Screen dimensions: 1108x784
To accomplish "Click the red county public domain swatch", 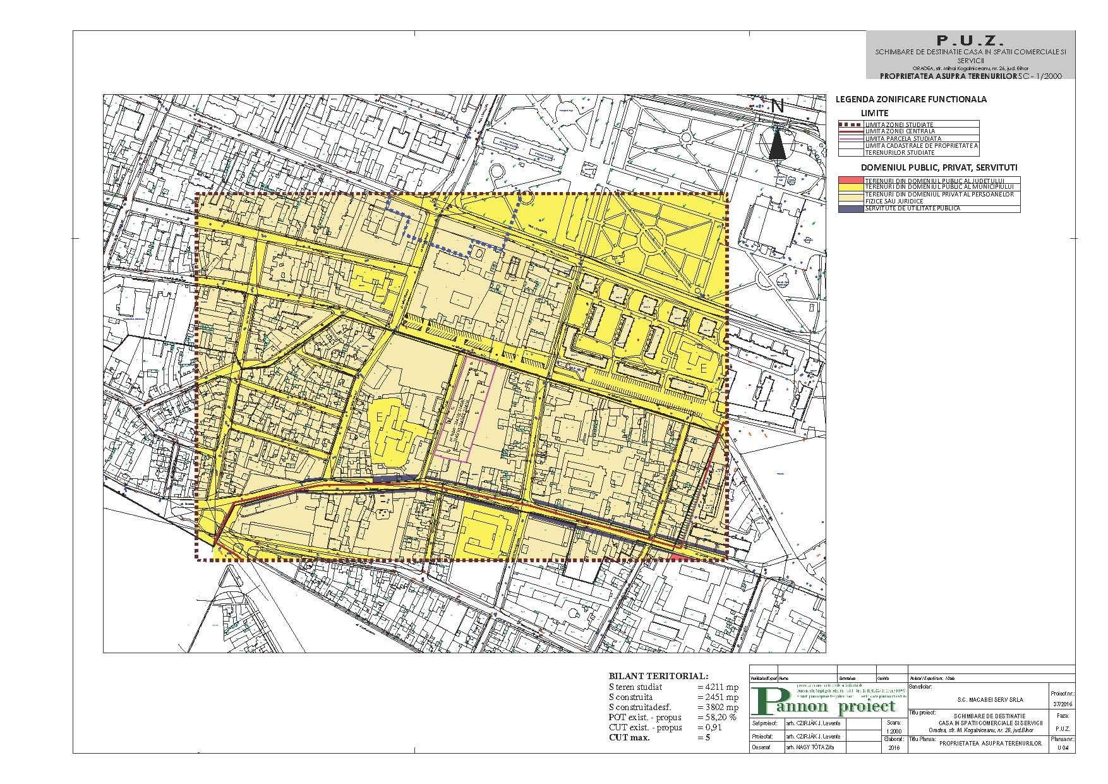I will pyautogui.click(x=850, y=181).
